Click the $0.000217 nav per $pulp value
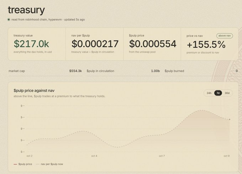242x174 pixels. (95, 44)
